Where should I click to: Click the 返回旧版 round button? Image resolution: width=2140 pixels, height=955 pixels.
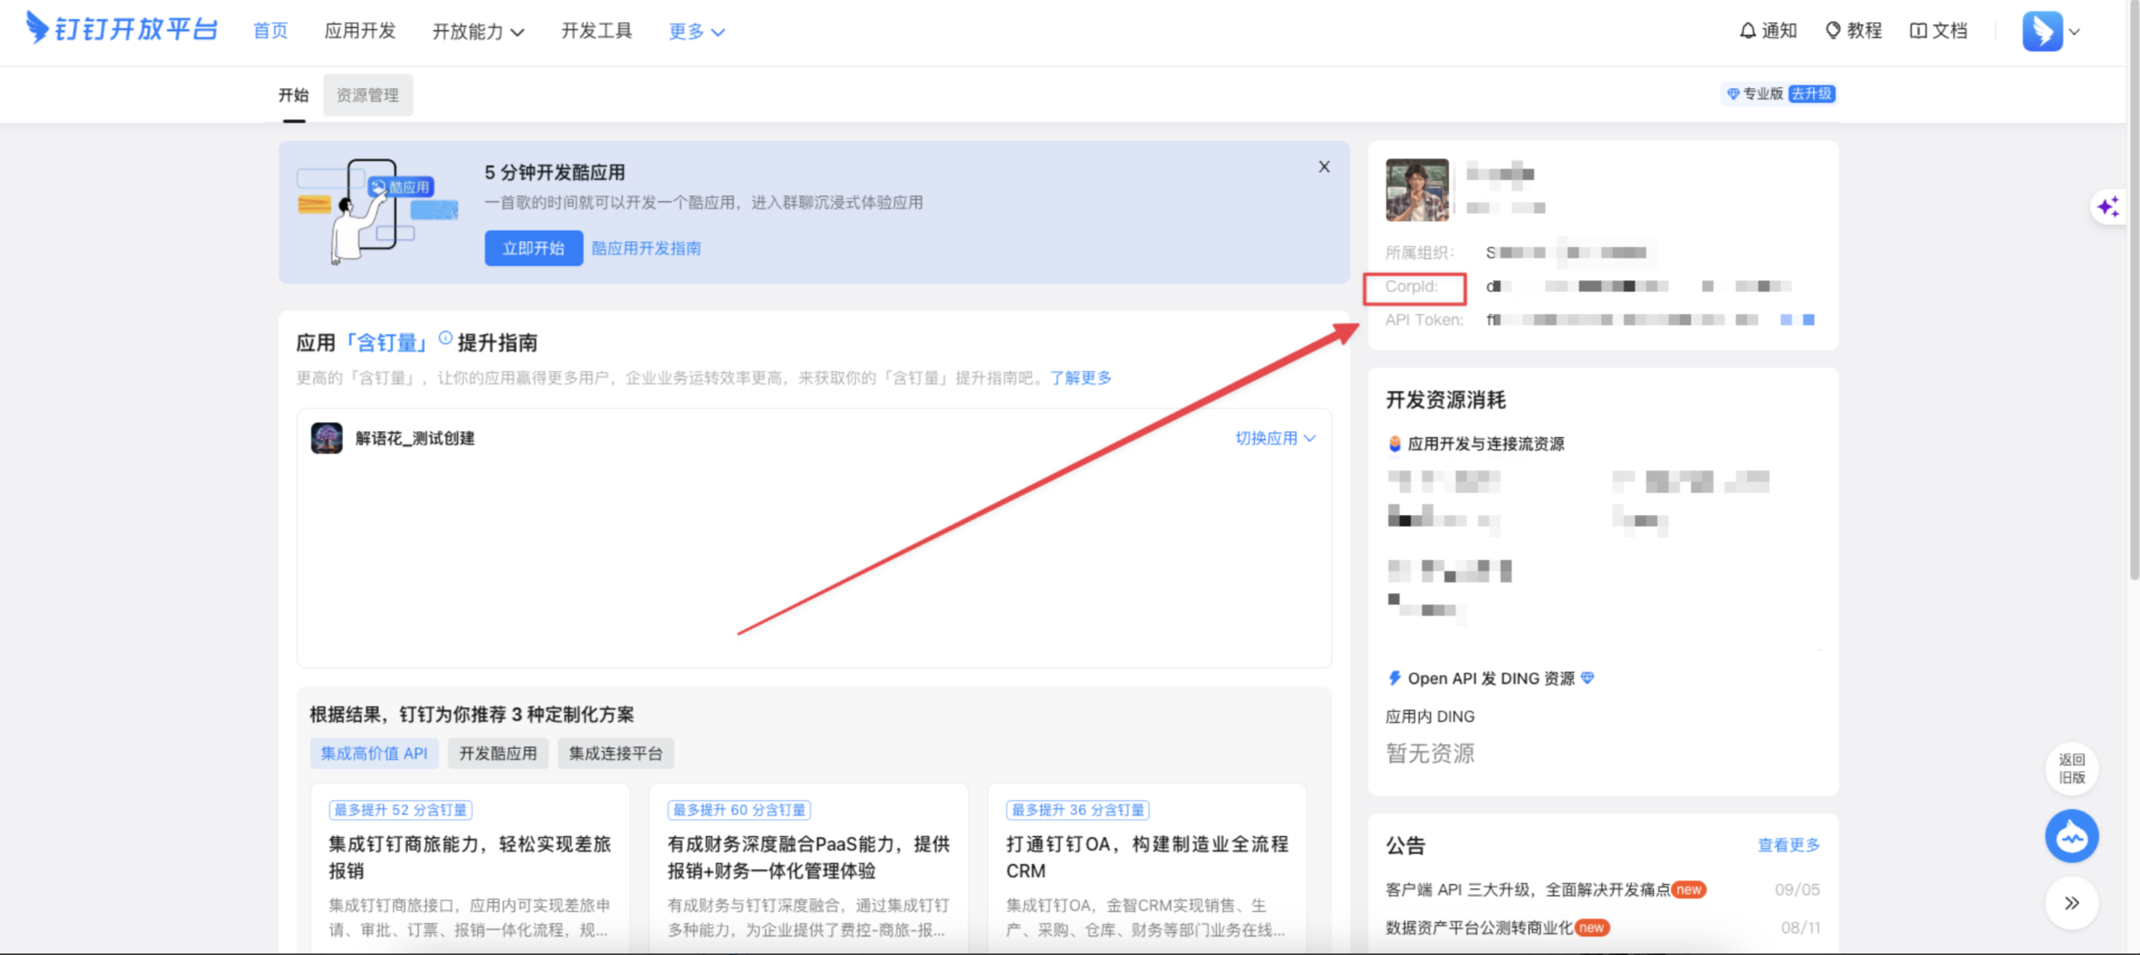click(x=2071, y=768)
